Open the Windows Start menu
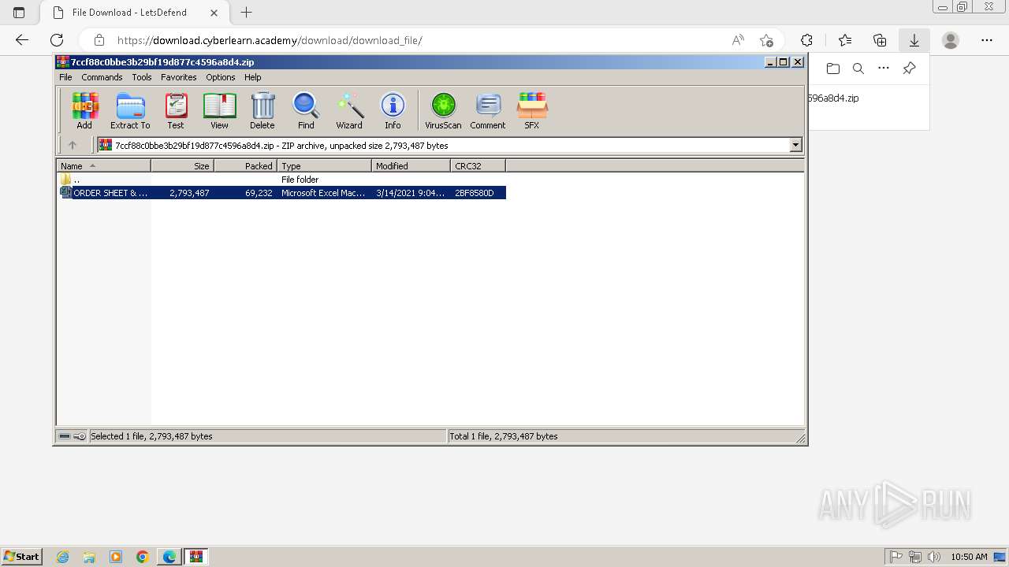 [21, 556]
